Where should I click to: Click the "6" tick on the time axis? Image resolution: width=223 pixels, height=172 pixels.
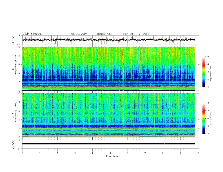(x=128, y=153)
